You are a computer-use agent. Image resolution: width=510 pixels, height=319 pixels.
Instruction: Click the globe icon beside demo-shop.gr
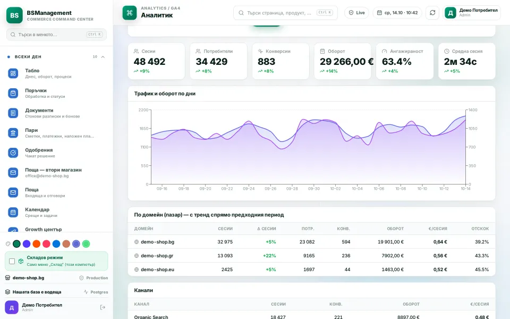137,256
